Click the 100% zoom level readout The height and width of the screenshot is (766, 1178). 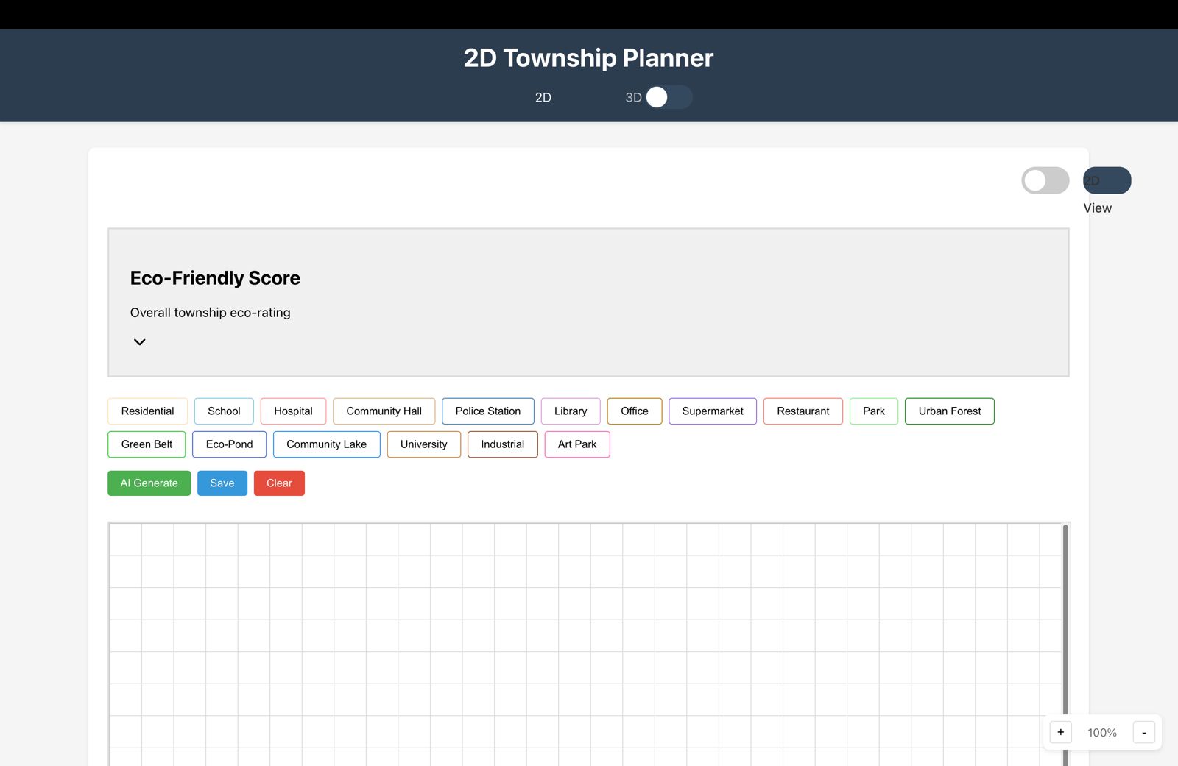pyautogui.click(x=1102, y=733)
